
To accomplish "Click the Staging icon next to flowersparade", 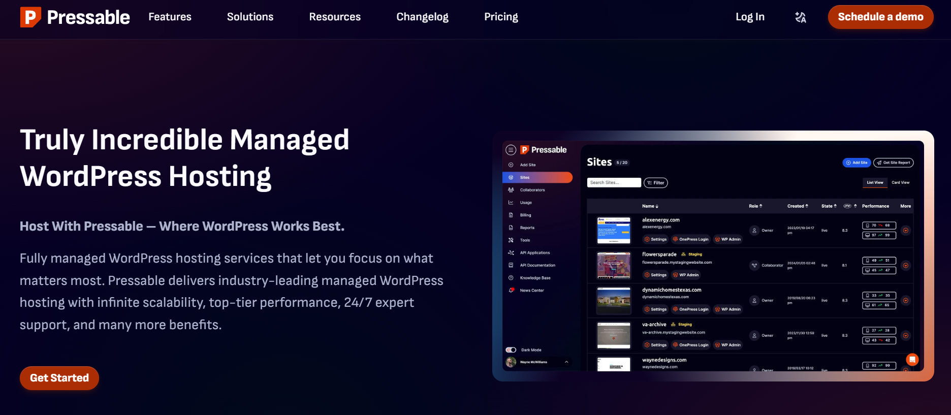I will 683,254.
